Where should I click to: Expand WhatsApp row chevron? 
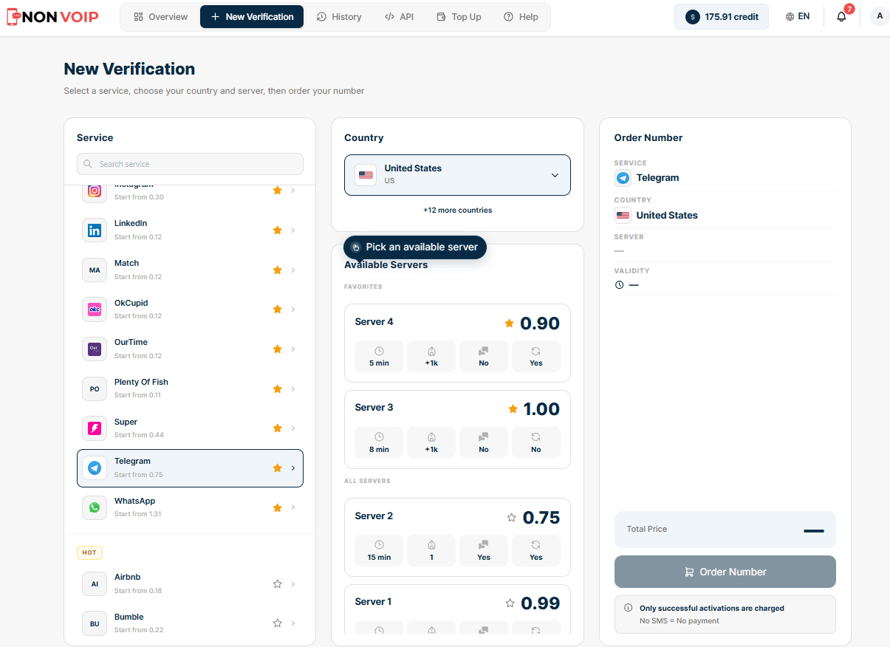point(293,507)
